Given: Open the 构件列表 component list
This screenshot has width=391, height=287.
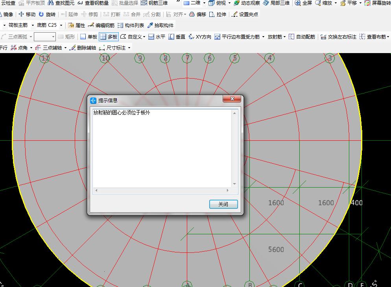Looking at the screenshot, I should [x=131, y=25].
